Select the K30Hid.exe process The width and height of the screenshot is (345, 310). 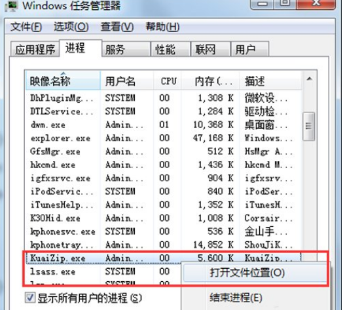click(x=163, y=218)
